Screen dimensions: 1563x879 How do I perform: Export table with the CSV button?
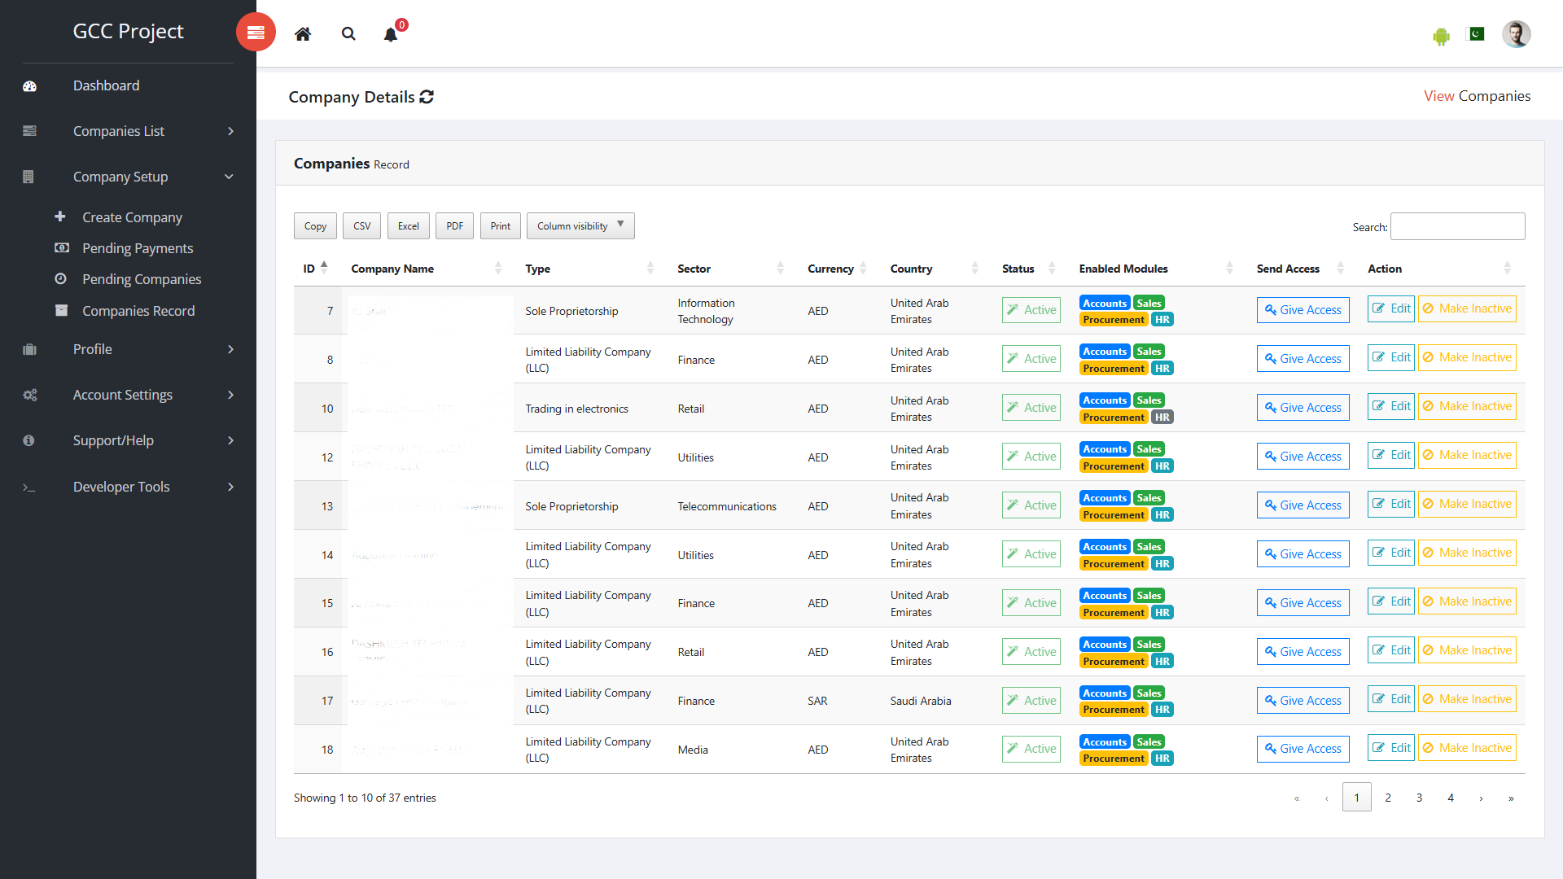coord(362,225)
